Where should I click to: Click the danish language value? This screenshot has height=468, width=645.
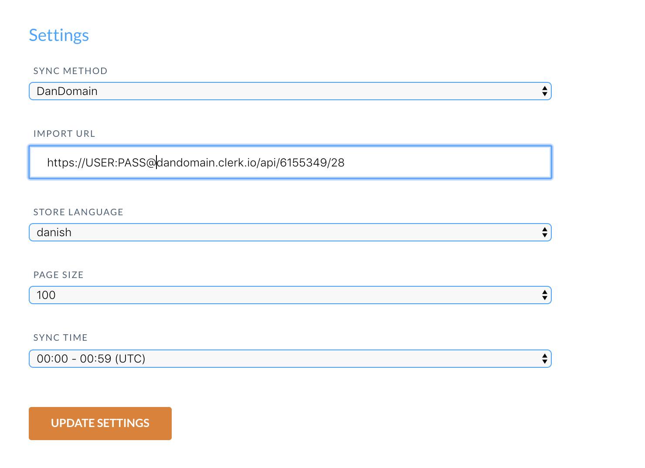54,232
